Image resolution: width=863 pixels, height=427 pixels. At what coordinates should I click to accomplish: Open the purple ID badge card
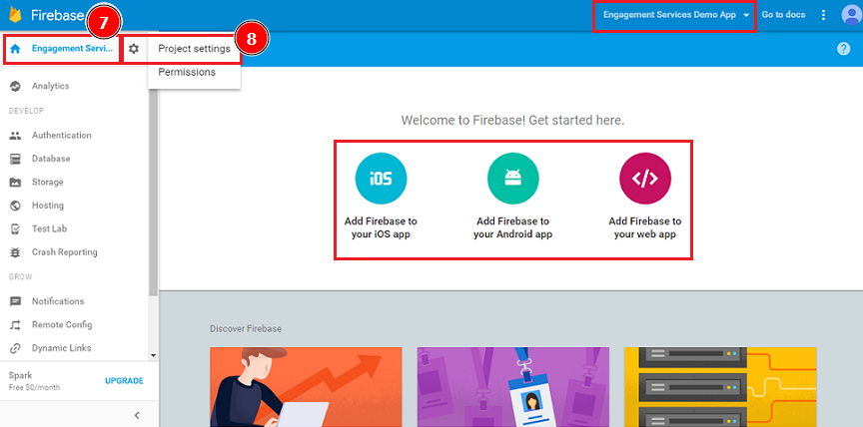pos(513,387)
